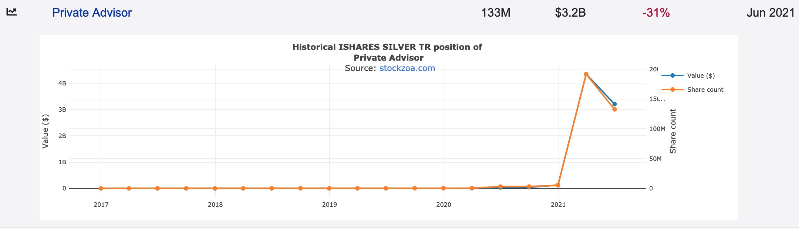Screen dimensions: 802x230
Task: Select the data point at the 2020 gridline
Action: (x=443, y=188)
